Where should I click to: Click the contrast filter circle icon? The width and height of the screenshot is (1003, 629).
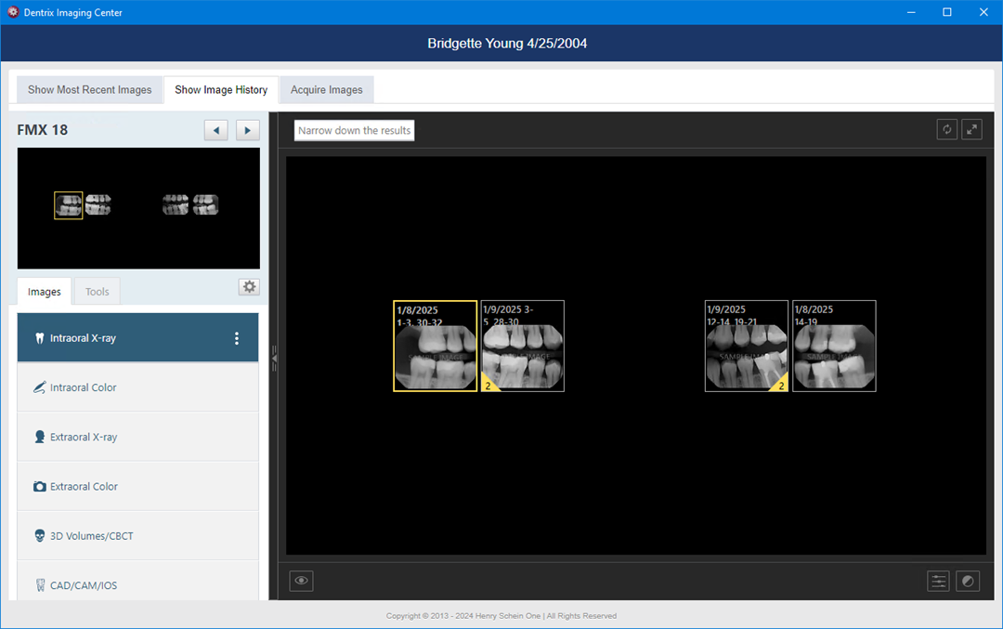click(968, 581)
